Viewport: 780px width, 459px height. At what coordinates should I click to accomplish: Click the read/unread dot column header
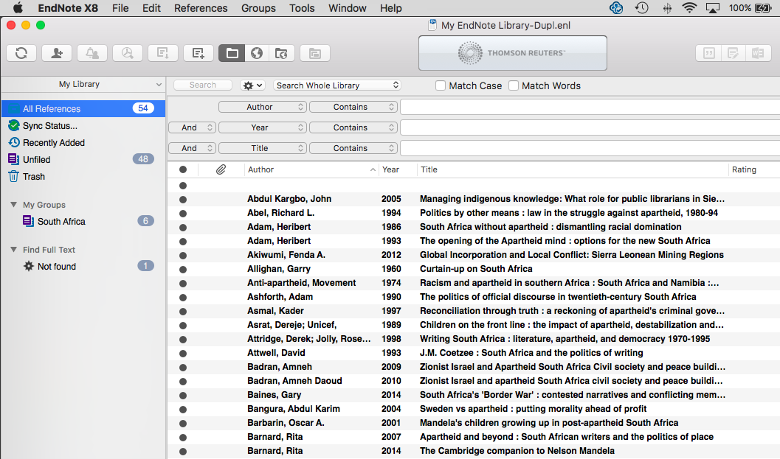pyautogui.click(x=183, y=169)
